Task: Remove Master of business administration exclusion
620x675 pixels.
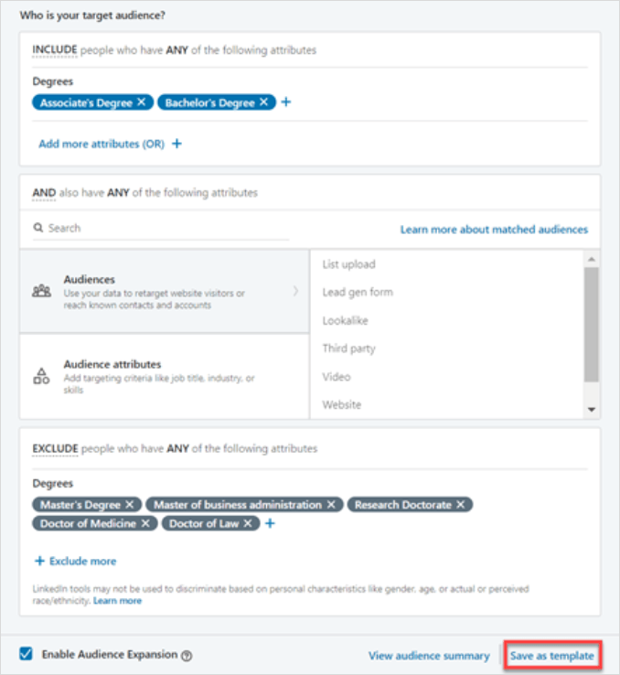Action: 331,505
